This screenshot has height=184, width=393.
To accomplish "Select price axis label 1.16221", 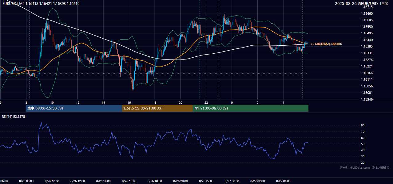I will 367,66.
